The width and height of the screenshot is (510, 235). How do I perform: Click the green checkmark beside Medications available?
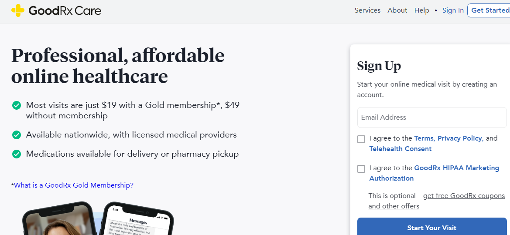coord(17,154)
